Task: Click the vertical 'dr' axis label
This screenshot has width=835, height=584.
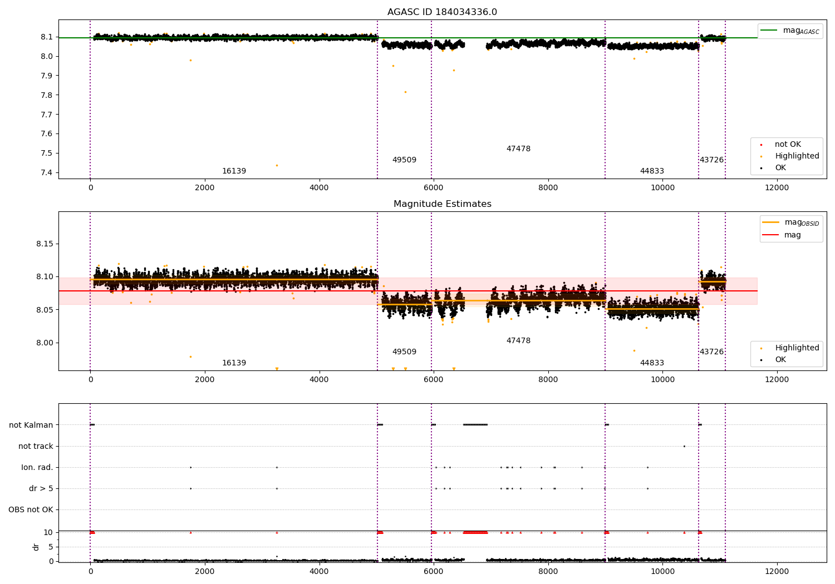Action: click(x=36, y=547)
